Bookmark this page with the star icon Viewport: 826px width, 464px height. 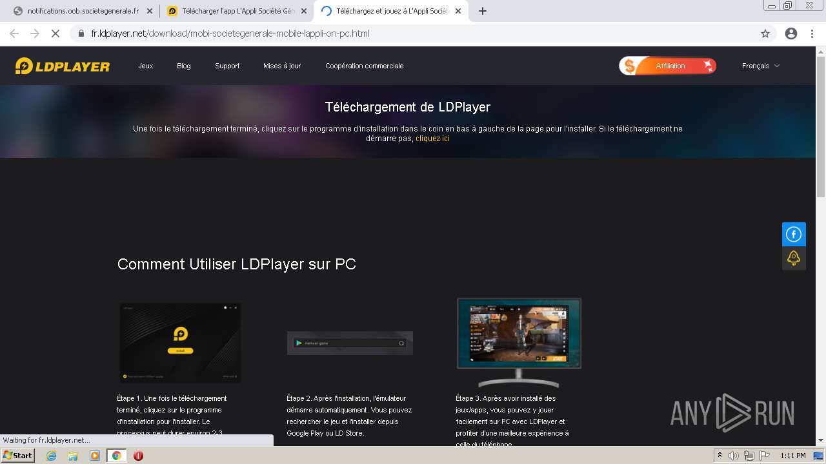pyautogui.click(x=765, y=34)
